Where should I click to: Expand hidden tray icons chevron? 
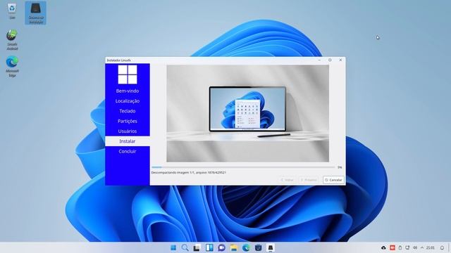(x=422, y=247)
